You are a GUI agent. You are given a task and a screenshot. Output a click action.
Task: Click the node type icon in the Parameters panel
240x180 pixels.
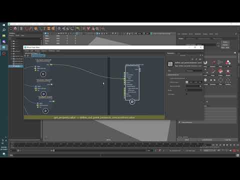pos(170,64)
